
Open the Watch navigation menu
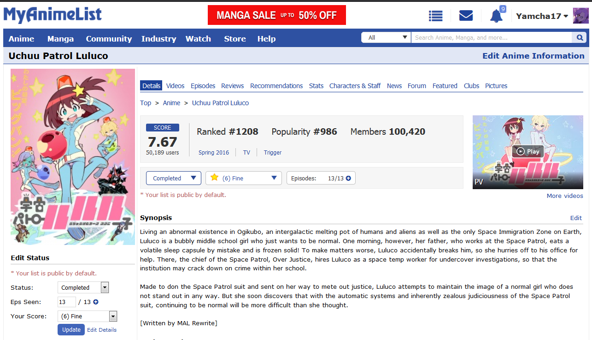point(198,39)
